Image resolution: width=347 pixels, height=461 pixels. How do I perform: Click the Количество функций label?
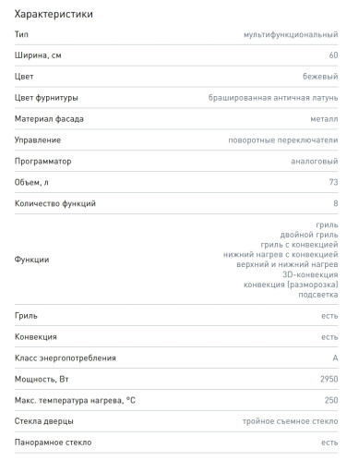tap(55, 203)
